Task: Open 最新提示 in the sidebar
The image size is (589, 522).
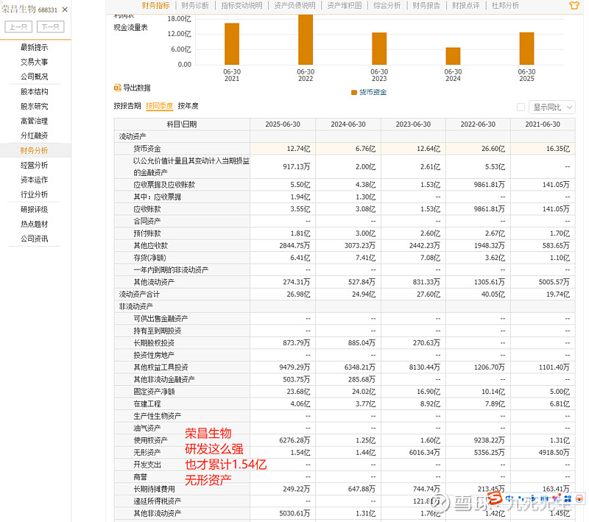Action: 34,47
